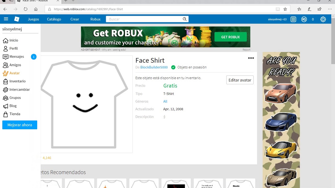Open a new browser tab
This screenshot has width=335, height=188.
[x=66, y=1]
